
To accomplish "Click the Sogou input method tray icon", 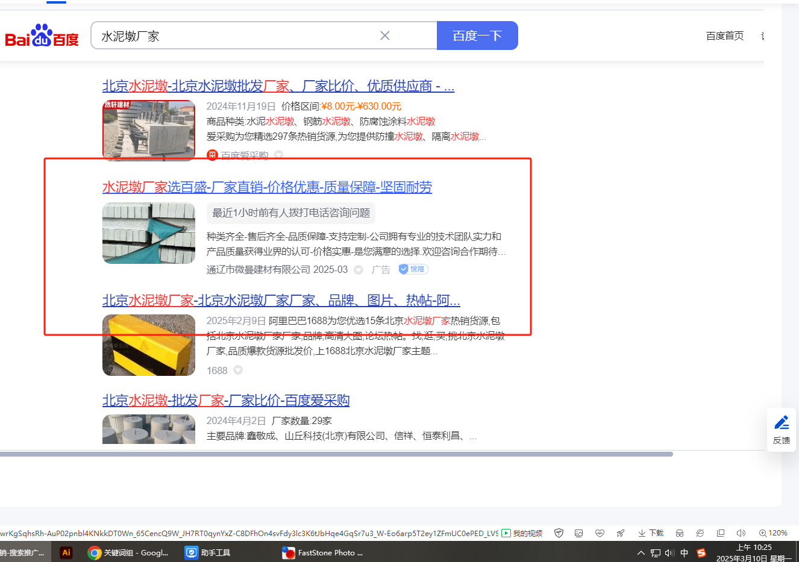I will tap(701, 553).
